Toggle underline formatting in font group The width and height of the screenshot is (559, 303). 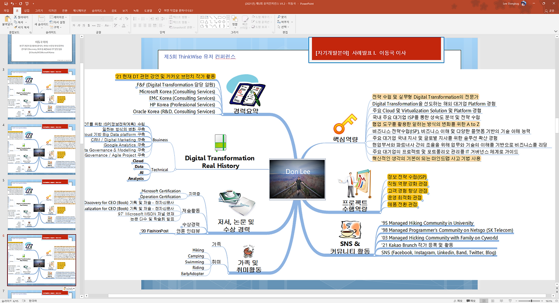point(84,25)
